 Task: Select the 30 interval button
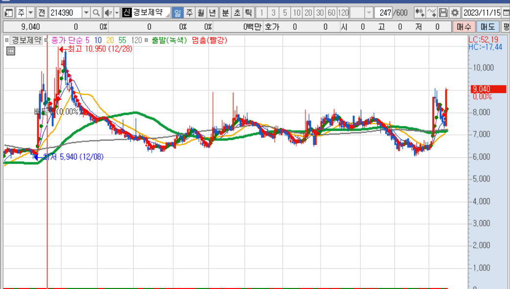[x=320, y=13]
